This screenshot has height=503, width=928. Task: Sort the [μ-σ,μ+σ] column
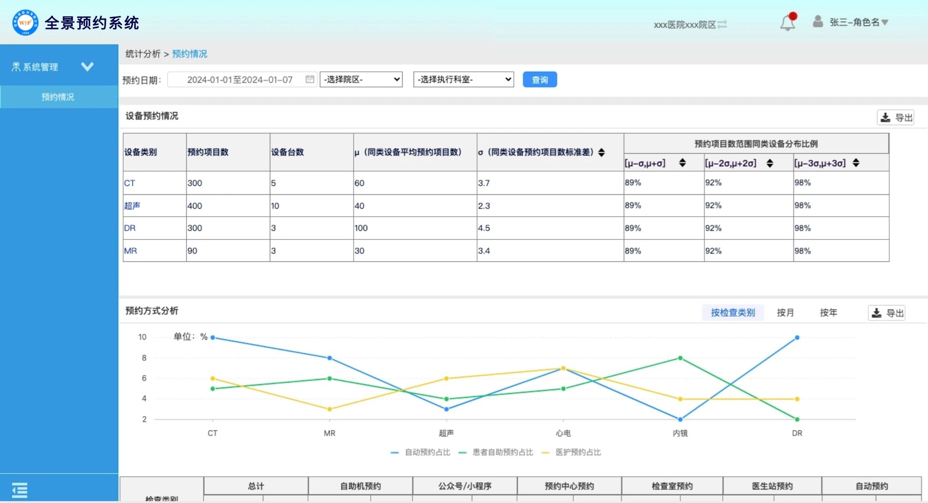(x=682, y=163)
